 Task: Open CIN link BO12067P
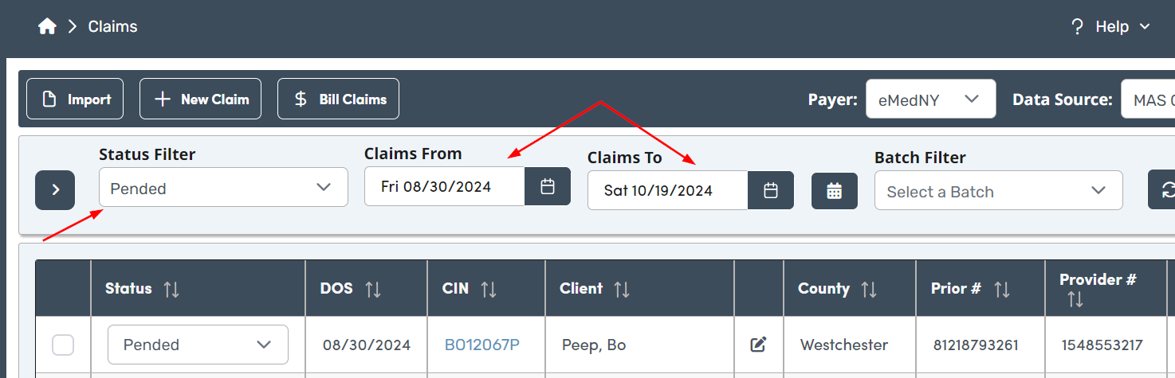click(x=482, y=345)
